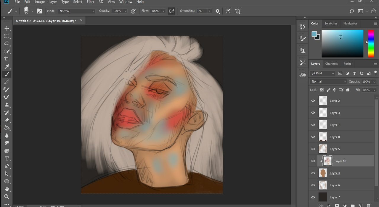The image size is (379, 207).
Task: Toggle symmetry paint butterfly icon
Action: [x=237, y=11]
